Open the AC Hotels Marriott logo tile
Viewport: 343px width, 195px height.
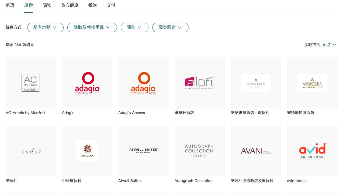click(31, 83)
